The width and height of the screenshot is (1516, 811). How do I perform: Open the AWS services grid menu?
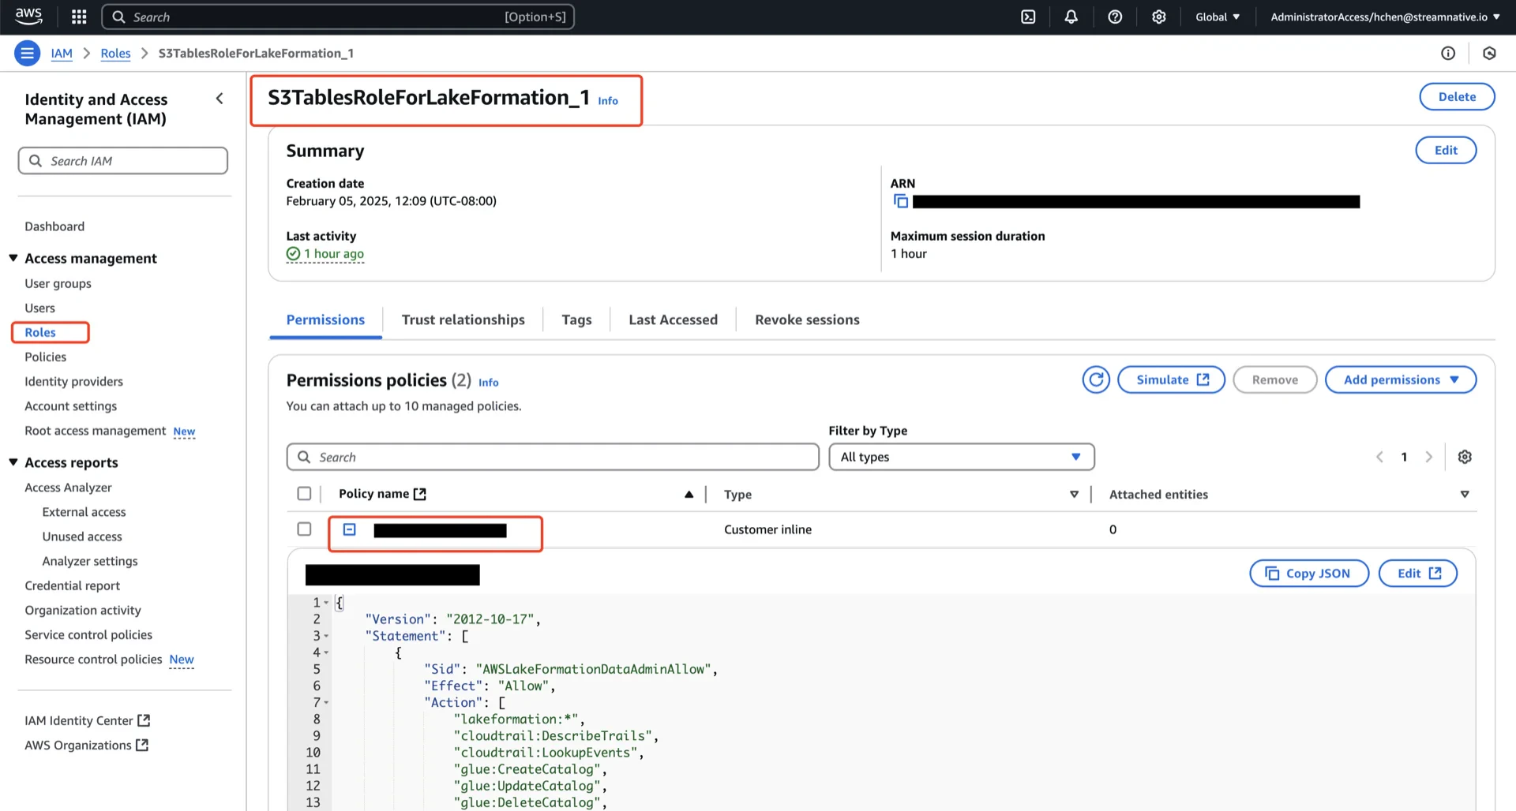coord(79,17)
